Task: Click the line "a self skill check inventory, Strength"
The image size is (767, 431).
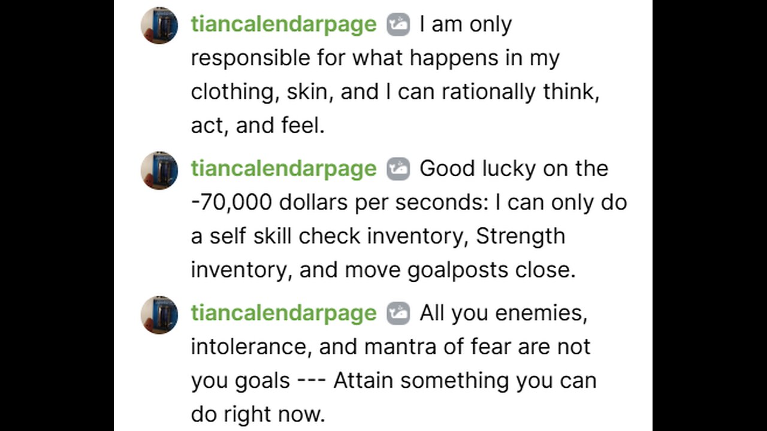Action: [378, 236]
